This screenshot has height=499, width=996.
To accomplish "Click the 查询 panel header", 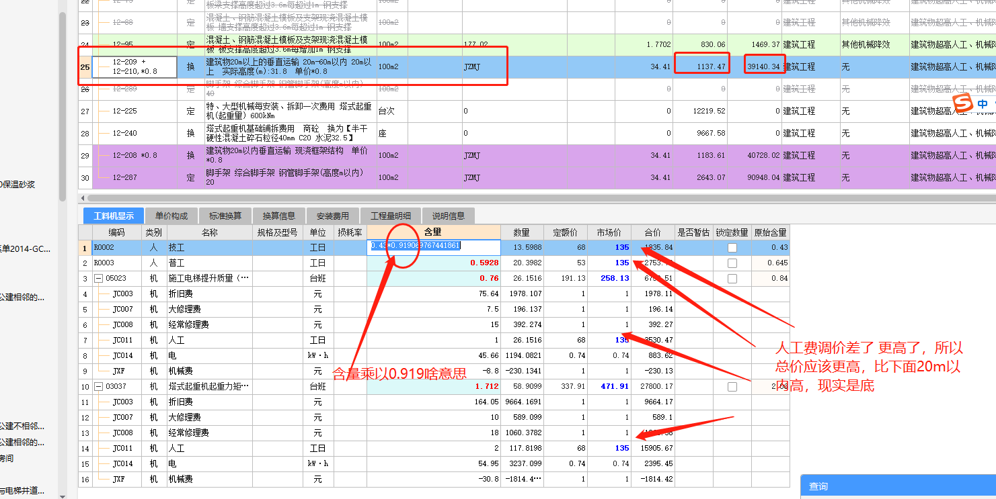I will pyautogui.click(x=898, y=486).
